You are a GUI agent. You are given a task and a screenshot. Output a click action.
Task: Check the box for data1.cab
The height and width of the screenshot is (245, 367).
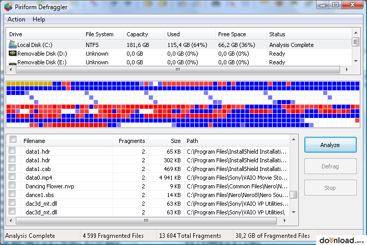point(12,168)
